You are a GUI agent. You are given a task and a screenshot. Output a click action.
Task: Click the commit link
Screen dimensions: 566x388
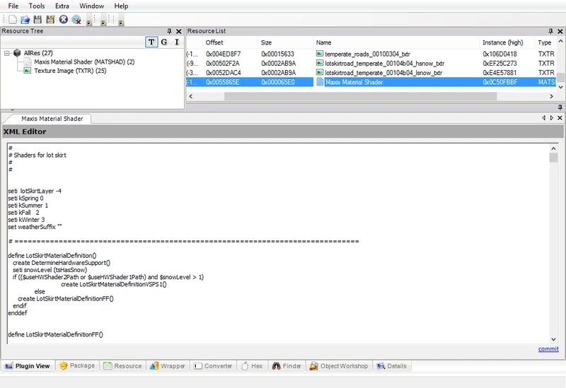[548, 348]
